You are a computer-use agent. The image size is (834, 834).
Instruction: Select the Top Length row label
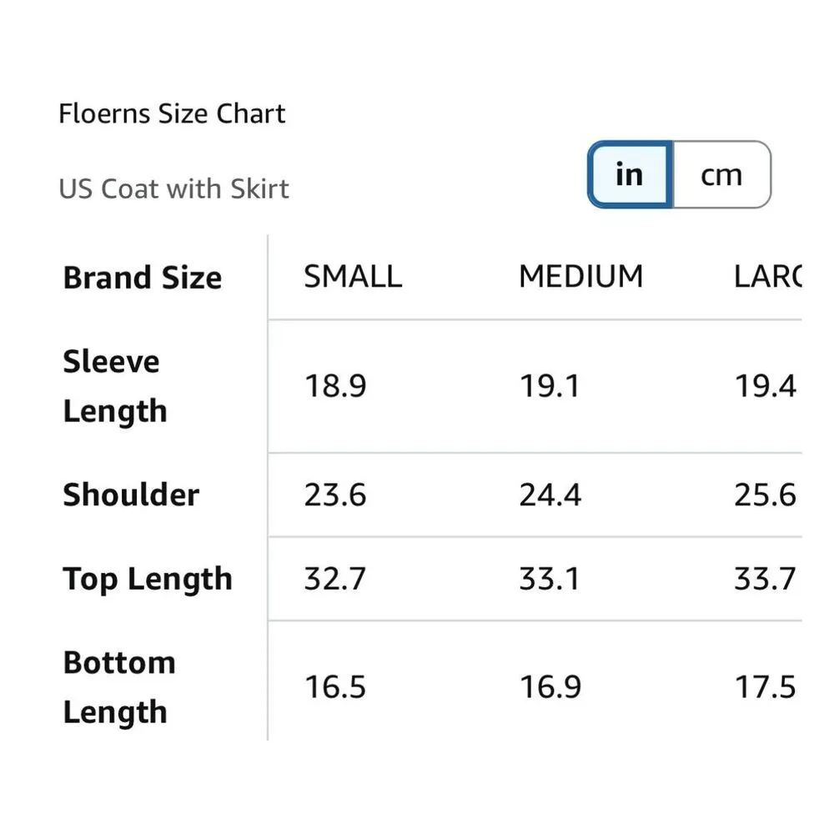click(x=148, y=579)
